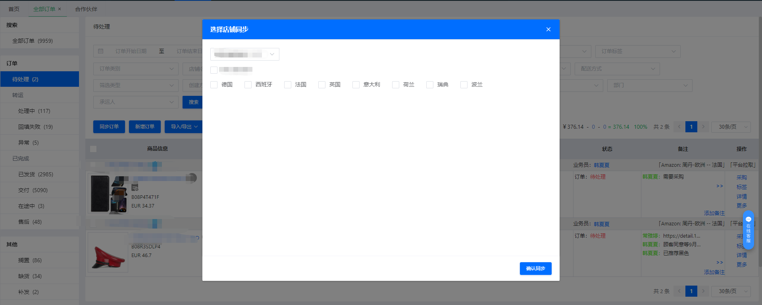The width and height of the screenshot is (762, 305).
Task: Expand first order remarks with >> icon
Action: tap(720, 186)
